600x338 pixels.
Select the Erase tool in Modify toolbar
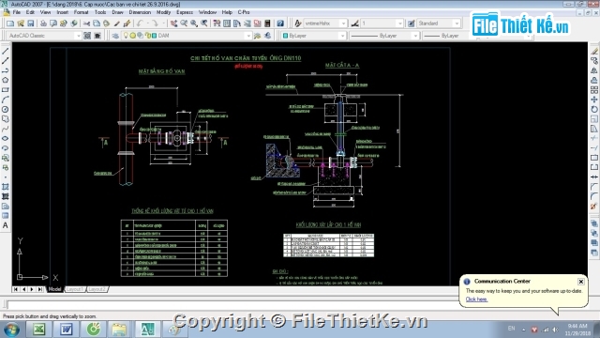[593, 52]
